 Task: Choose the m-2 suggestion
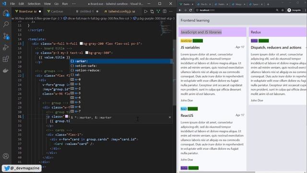(x=121, y=88)
